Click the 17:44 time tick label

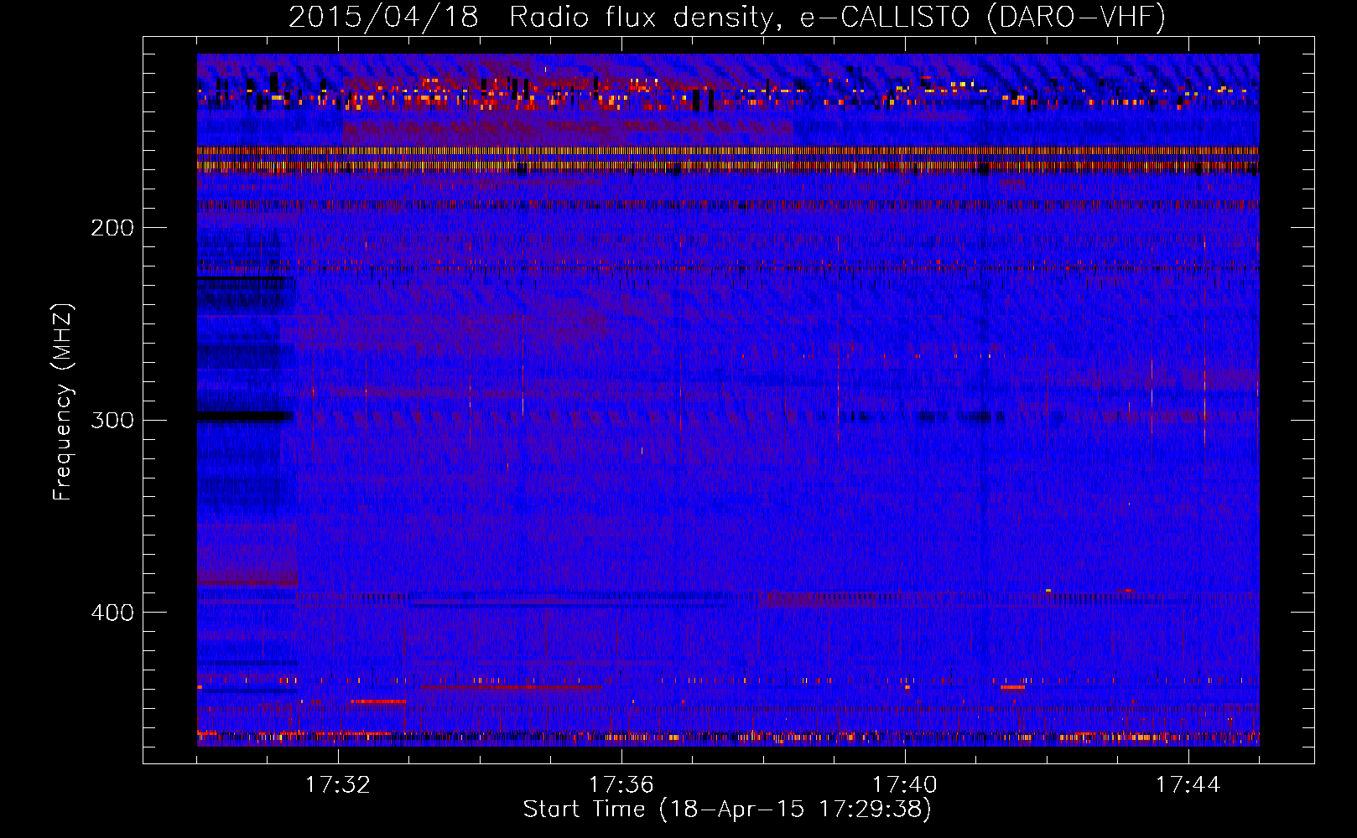pyautogui.click(x=1188, y=785)
